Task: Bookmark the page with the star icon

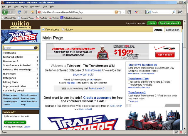Action: click(120, 12)
